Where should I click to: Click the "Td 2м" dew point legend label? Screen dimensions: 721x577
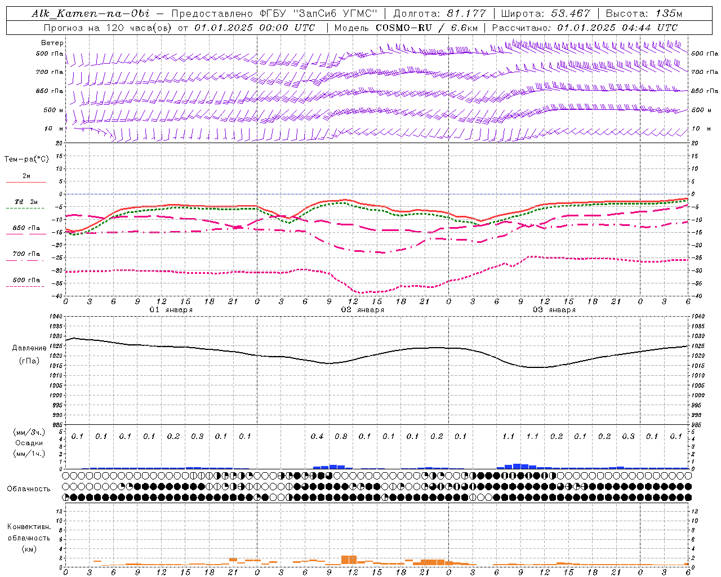coord(26,202)
